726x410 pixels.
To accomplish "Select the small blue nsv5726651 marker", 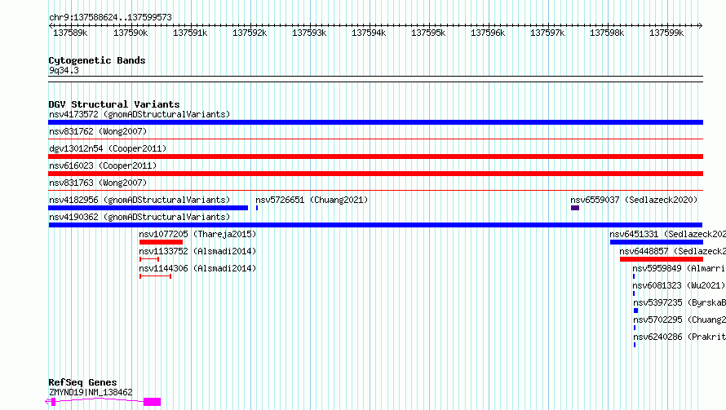I will (257, 208).
